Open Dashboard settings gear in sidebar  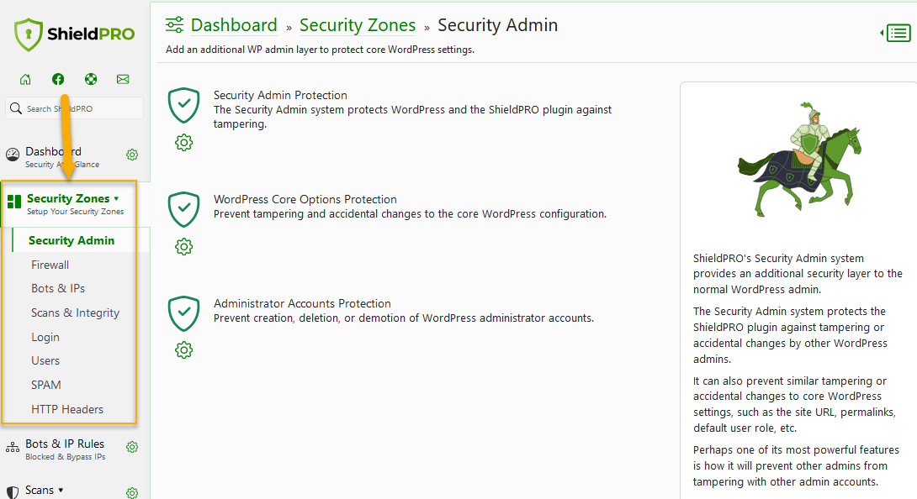(x=132, y=155)
